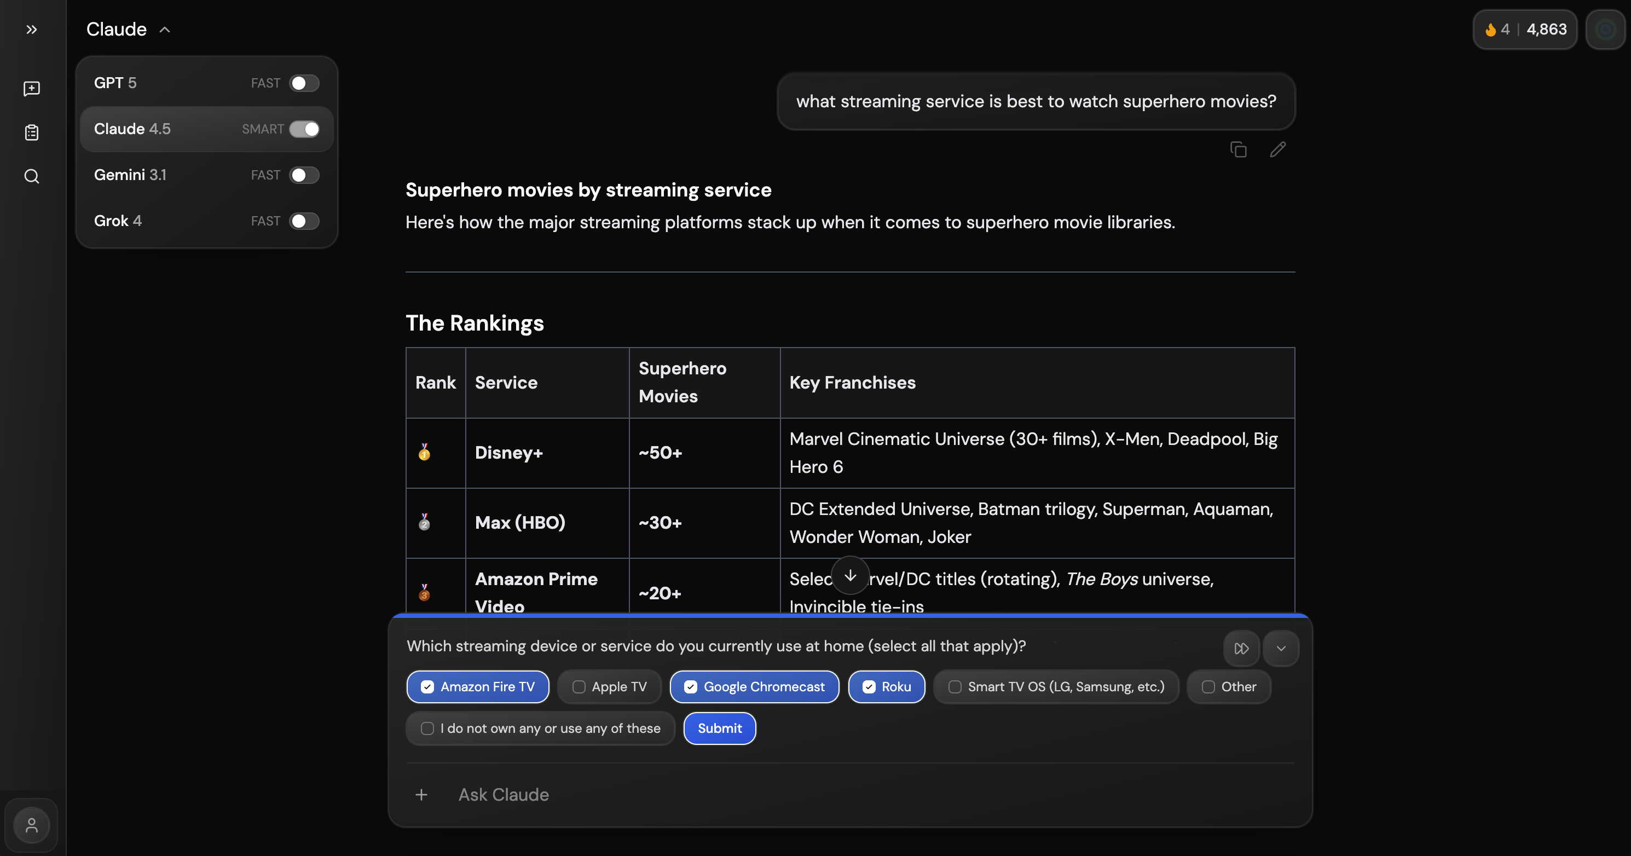Edit the user message with pencil icon
This screenshot has width=1631, height=856.
(1277, 149)
